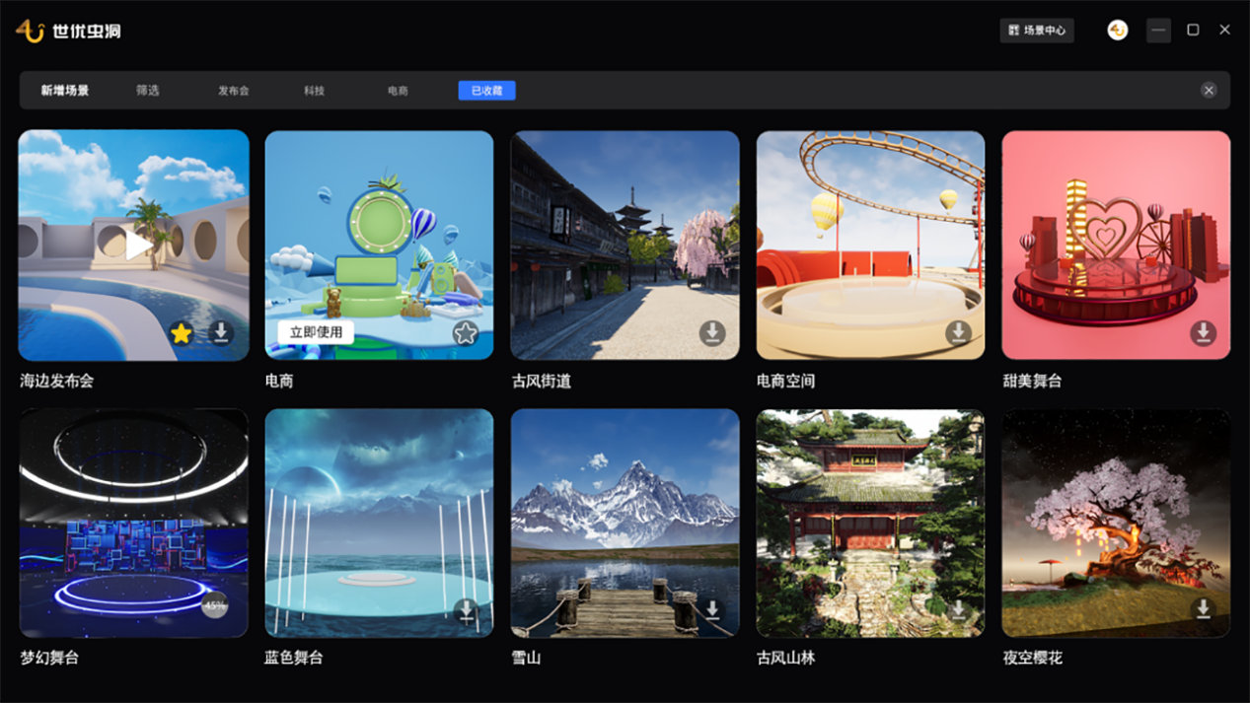The image size is (1250, 703).
Task: Download the 甜美舞台 scene
Action: (1203, 333)
